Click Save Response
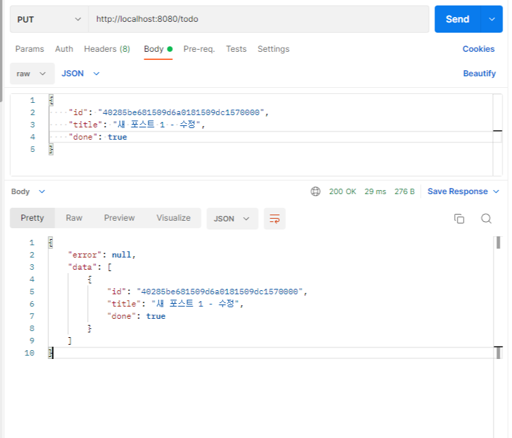 coord(458,191)
